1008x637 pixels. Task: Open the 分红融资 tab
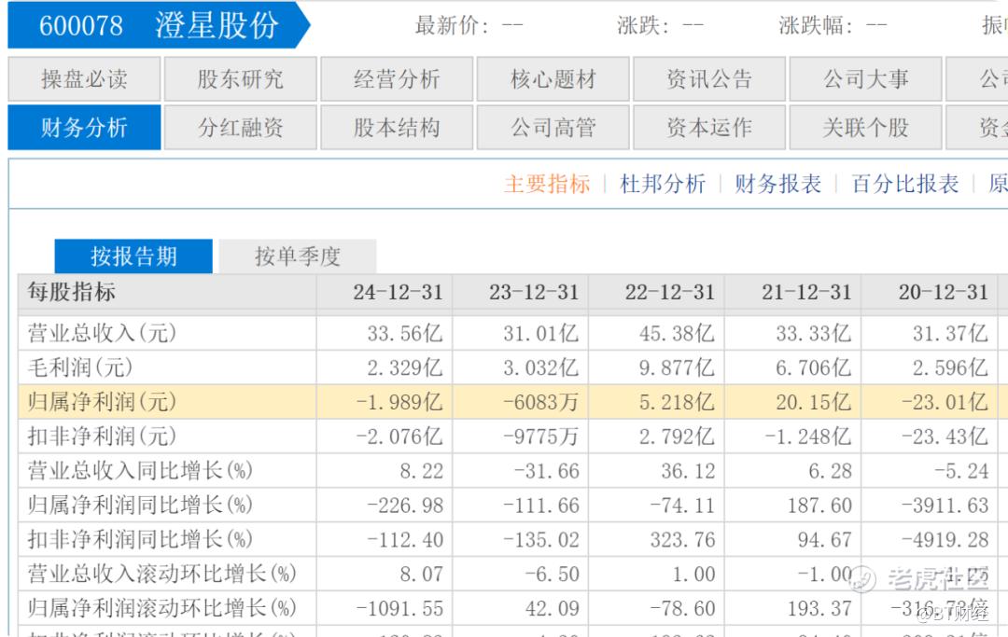point(241,127)
